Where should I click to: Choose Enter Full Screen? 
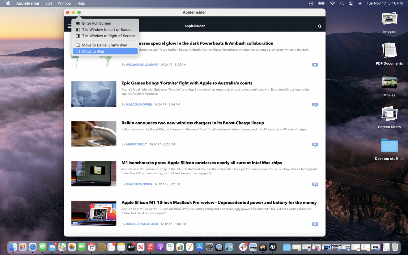click(x=105, y=23)
